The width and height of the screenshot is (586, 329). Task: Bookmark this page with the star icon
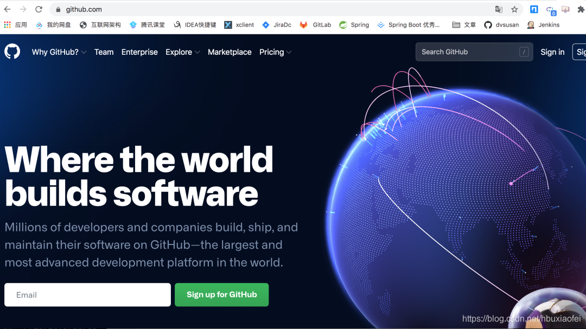(514, 9)
